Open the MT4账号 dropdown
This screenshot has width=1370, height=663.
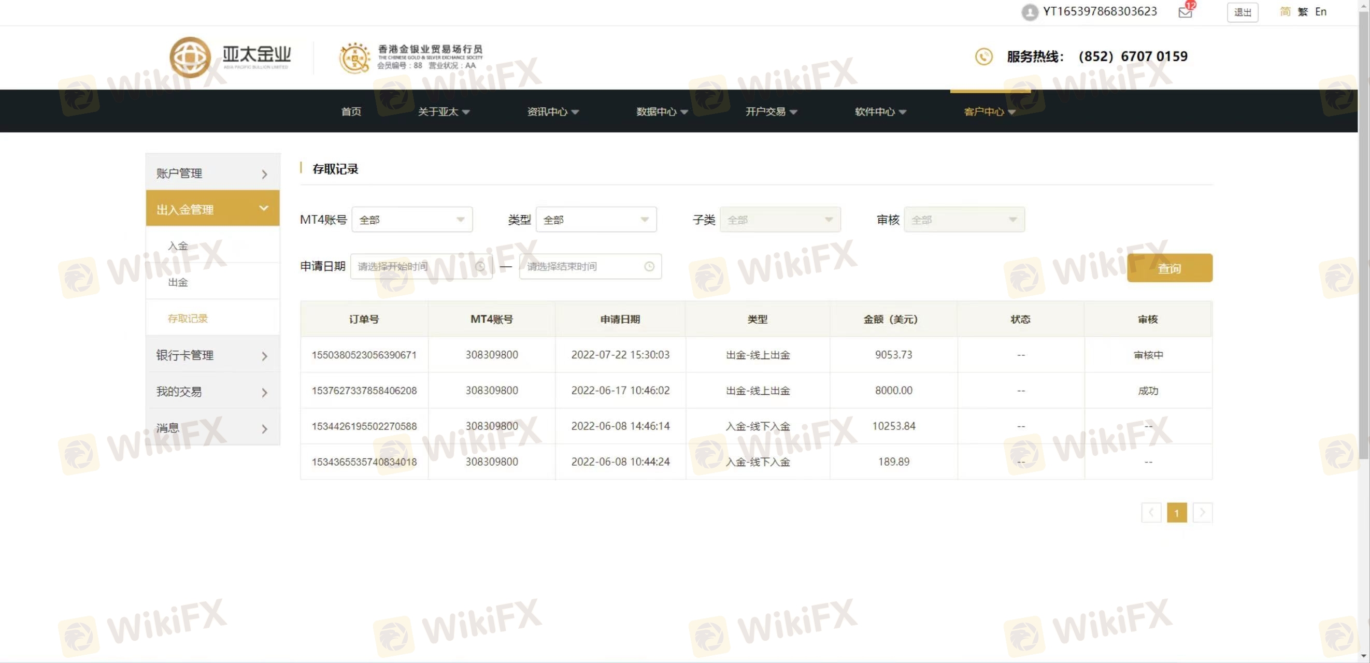pyautogui.click(x=411, y=220)
